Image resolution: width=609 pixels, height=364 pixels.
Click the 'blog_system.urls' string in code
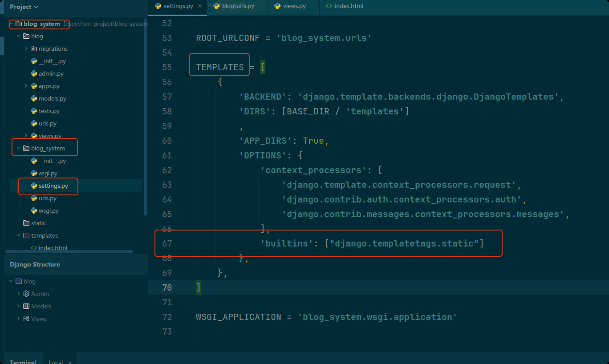pos(324,38)
